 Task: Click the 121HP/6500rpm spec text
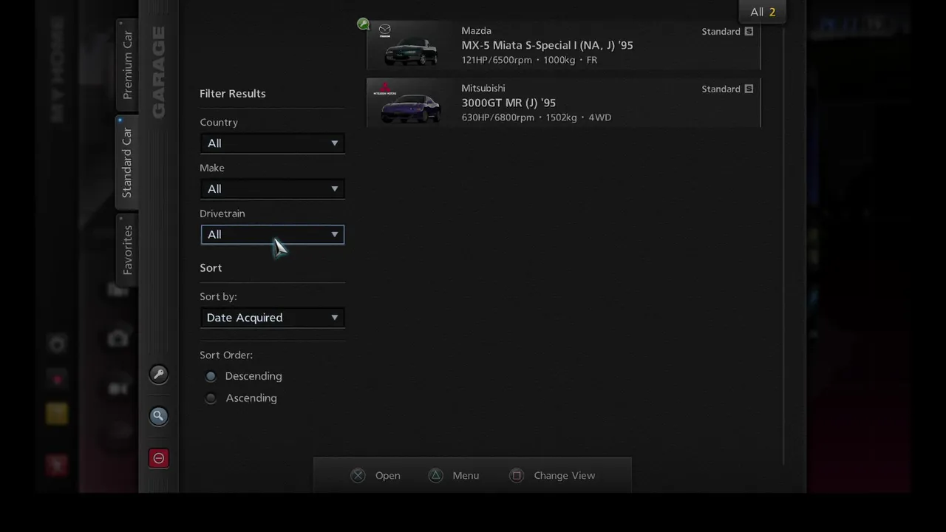(x=497, y=61)
